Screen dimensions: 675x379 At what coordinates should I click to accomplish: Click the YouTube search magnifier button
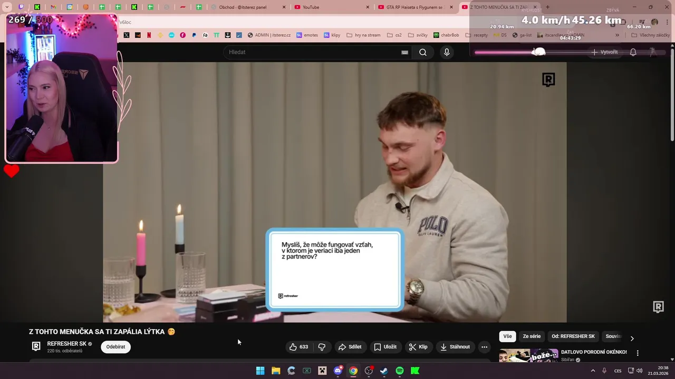pos(423,52)
